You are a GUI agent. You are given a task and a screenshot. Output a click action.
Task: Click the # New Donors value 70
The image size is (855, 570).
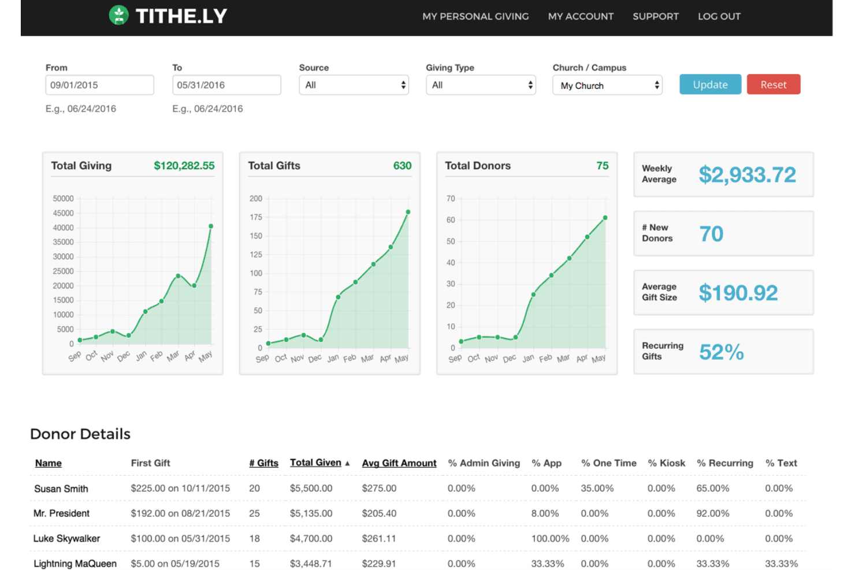pos(711,234)
